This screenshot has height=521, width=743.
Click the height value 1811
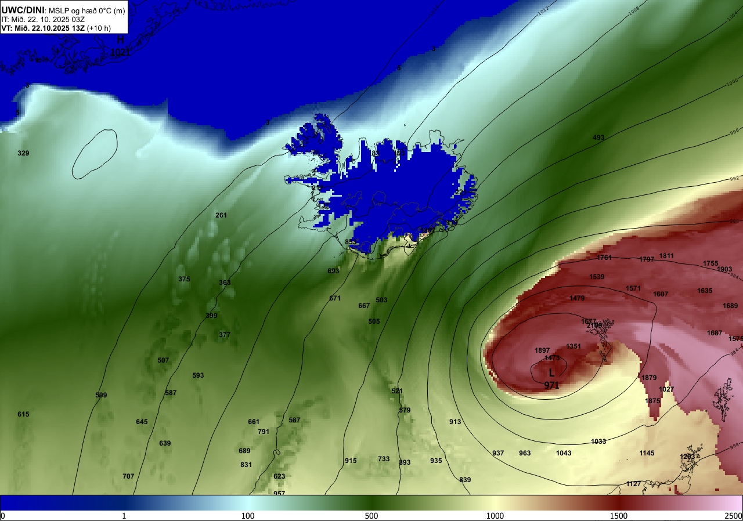coord(666,256)
